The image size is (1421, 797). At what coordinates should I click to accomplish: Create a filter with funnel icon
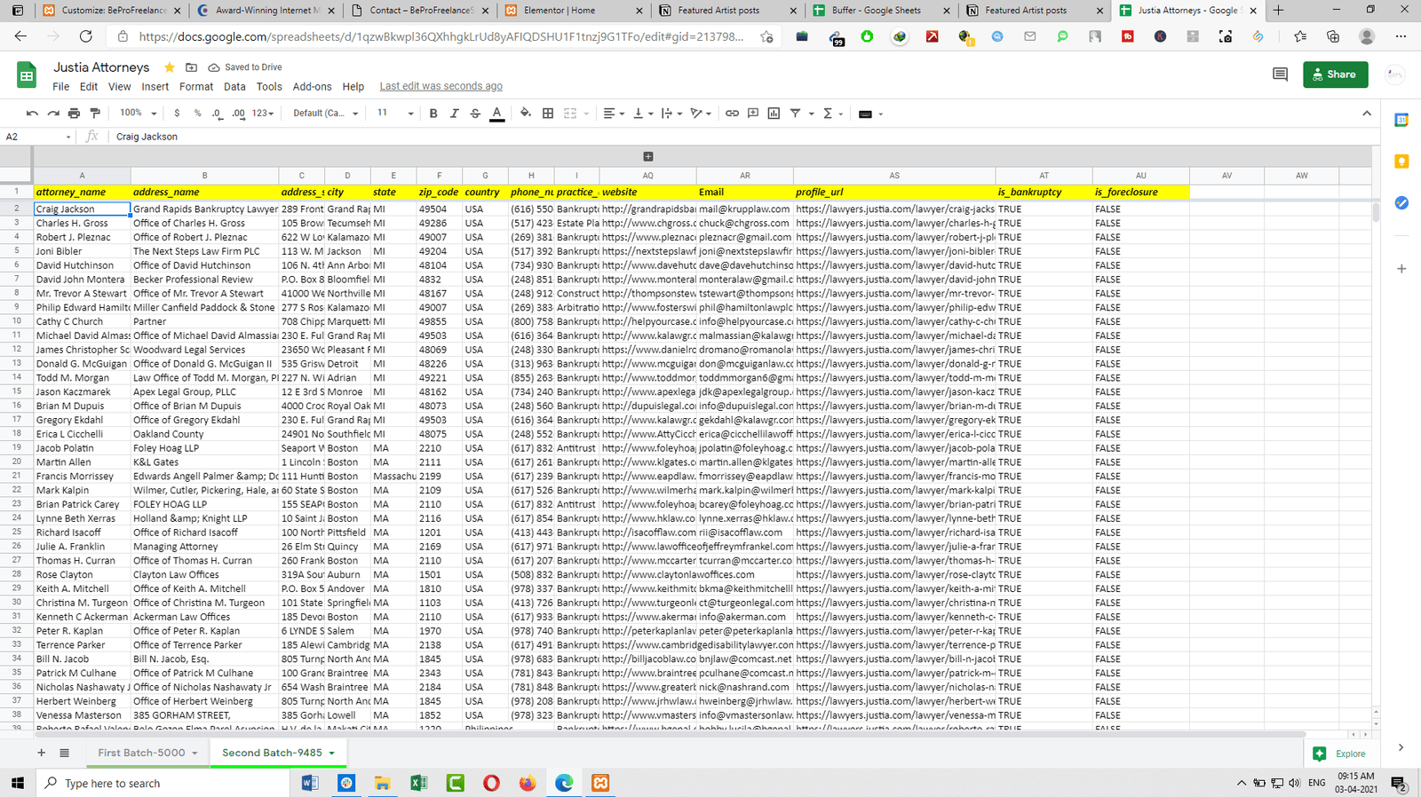pos(796,114)
